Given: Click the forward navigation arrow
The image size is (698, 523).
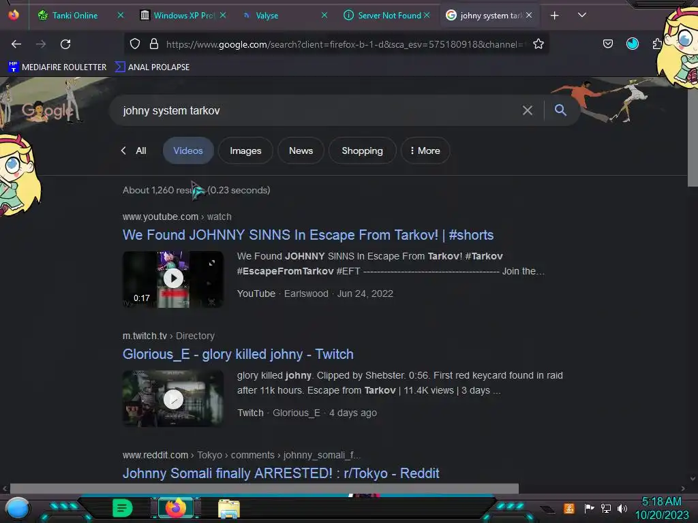Looking at the screenshot, I should pos(41,44).
